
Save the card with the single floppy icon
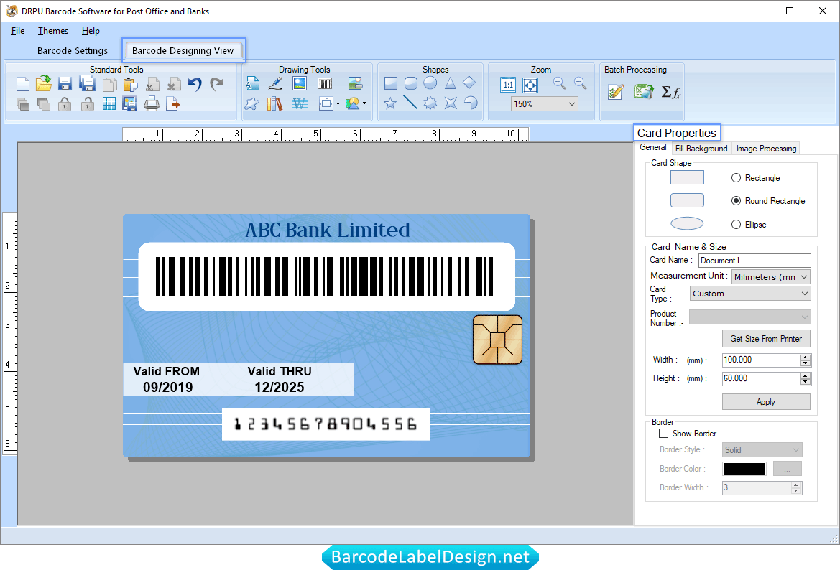pyautogui.click(x=65, y=84)
